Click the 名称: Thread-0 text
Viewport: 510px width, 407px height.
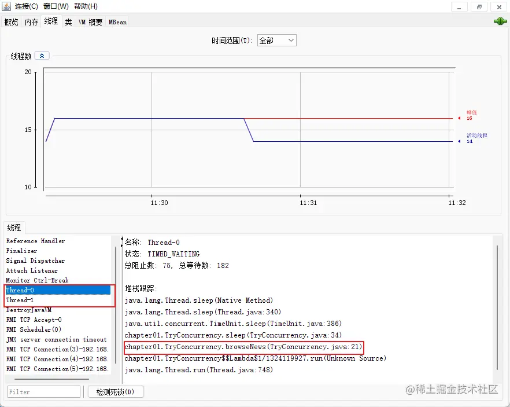[x=152, y=242]
